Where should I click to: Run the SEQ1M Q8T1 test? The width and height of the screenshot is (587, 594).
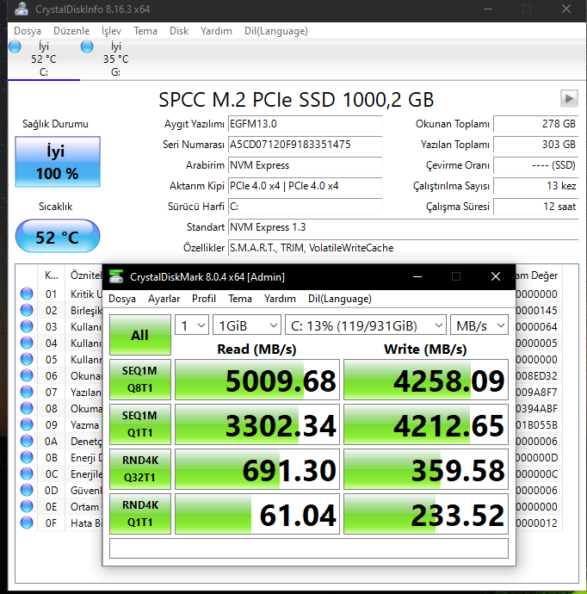point(140,380)
